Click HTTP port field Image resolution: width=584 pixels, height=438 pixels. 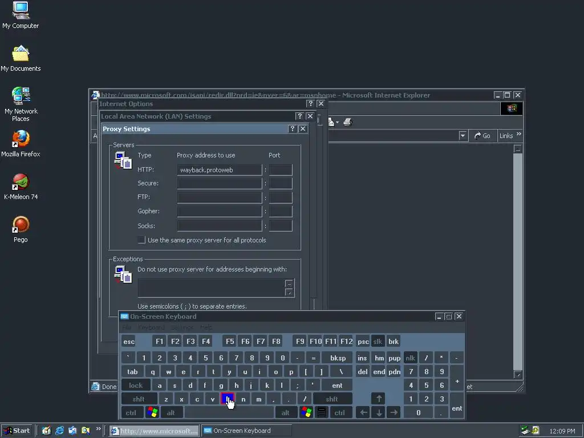click(281, 170)
